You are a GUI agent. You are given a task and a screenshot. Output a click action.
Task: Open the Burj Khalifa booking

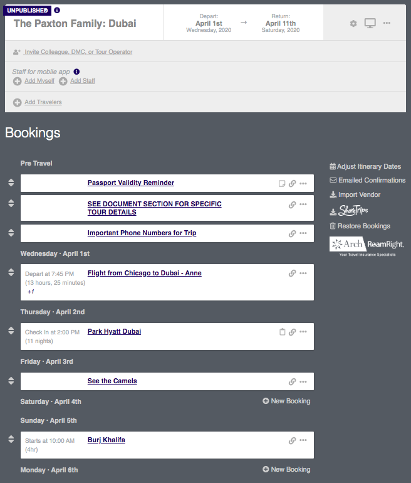(107, 440)
